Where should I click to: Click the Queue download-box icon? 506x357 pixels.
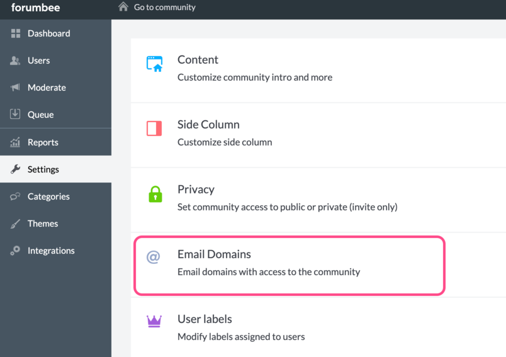click(15, 114)
